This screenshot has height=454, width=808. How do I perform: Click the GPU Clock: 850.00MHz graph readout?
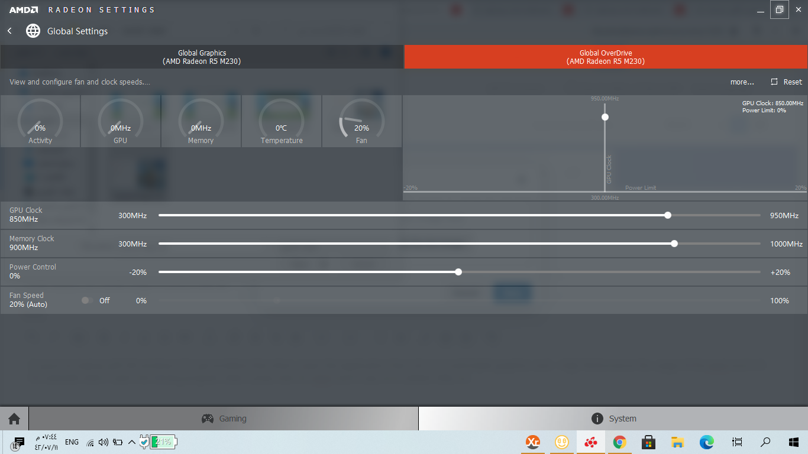point(773,103)
